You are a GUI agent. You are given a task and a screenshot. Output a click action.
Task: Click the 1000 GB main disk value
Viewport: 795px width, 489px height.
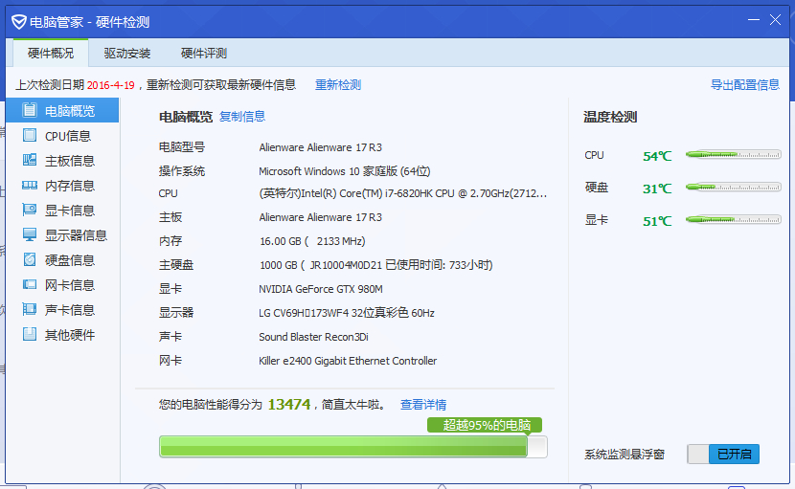pyautogui.click(x=375, y=265)
